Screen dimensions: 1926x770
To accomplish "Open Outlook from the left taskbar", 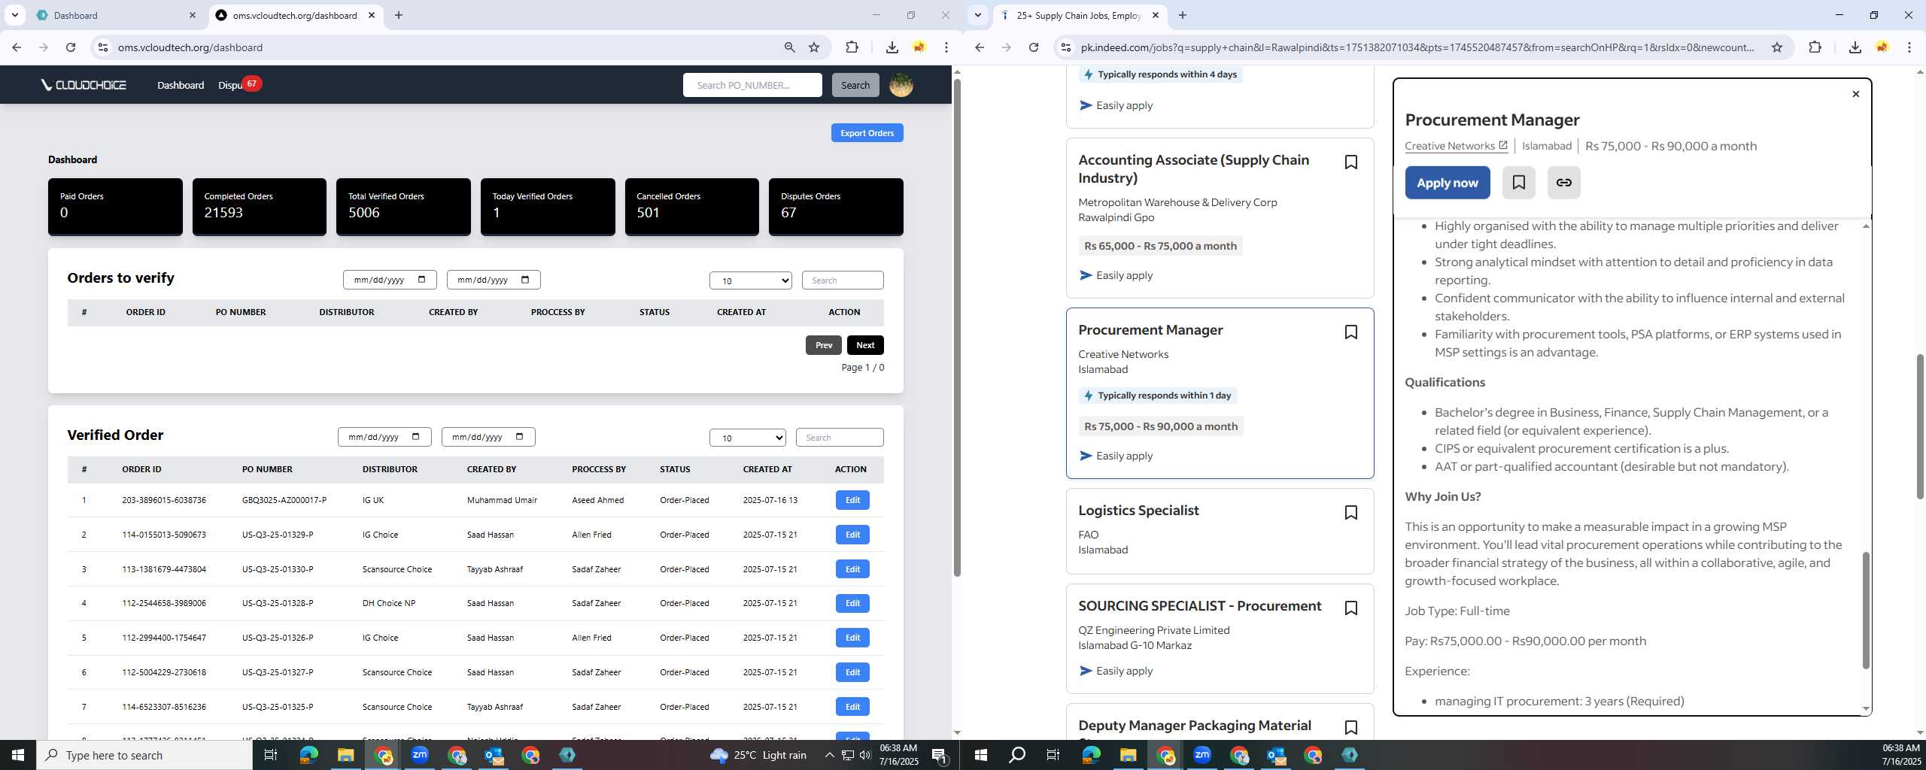I will coord(494,755).
